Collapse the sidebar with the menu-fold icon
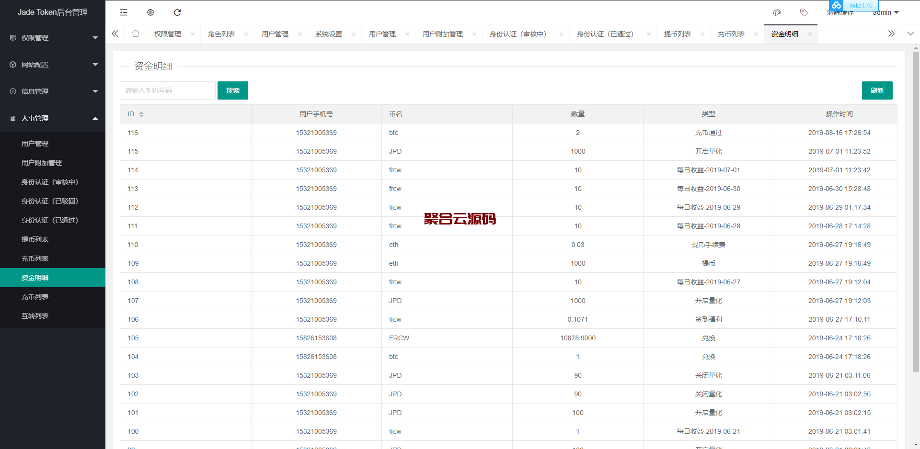This screenshot has width=920, height=449. (124, 12)
